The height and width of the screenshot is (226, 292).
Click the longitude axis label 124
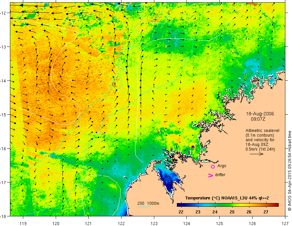tap(187, 223)
